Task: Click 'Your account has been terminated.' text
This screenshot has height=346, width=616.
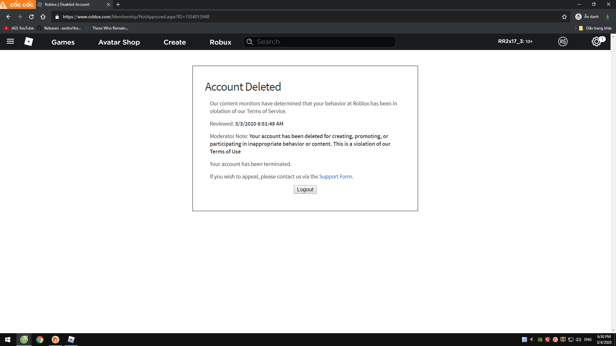Action: 251,164
